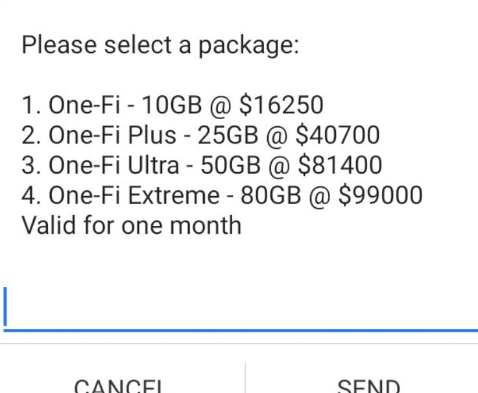This screenshot has height=393, width=478.
Task: Click the 'Valid for one month' text
Action: click(131, 225)
